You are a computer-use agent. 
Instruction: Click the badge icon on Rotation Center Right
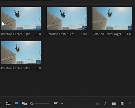click(x=39, y=28)
